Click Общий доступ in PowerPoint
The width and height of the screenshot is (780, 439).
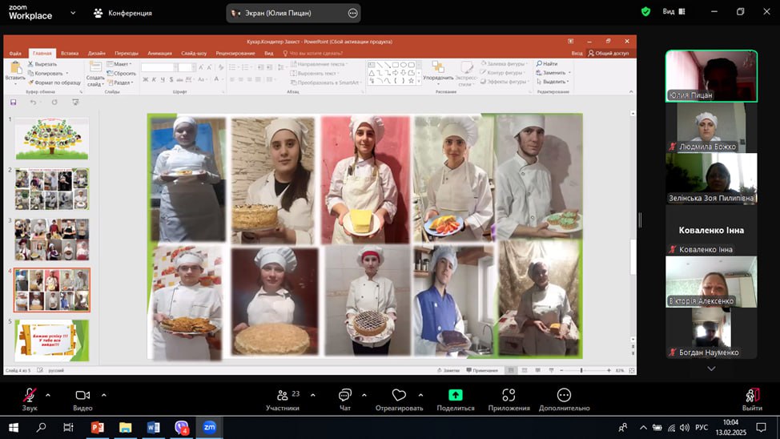609,53
